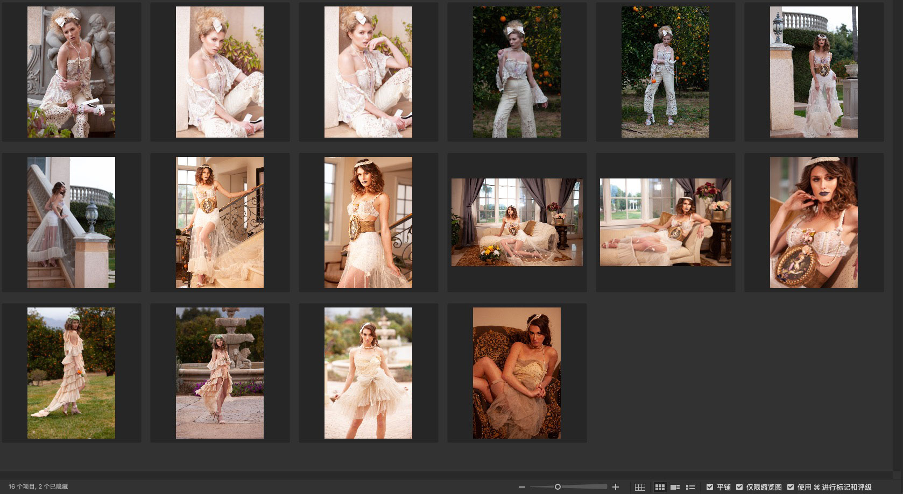Toggle the 仅限缩览图 checkbox
The image size is (903, 494).
point(739,487)
